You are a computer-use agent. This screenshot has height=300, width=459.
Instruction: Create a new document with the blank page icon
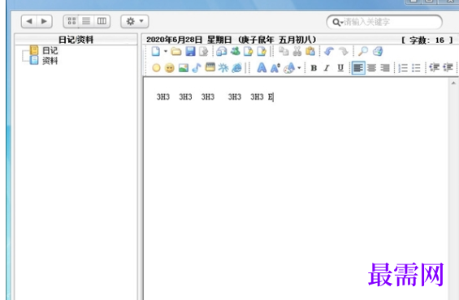(155, 51)
